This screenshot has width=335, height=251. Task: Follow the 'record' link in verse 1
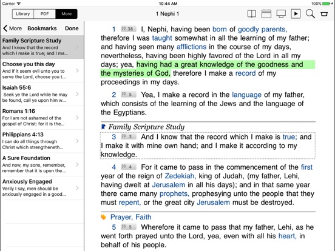point(245,73)
